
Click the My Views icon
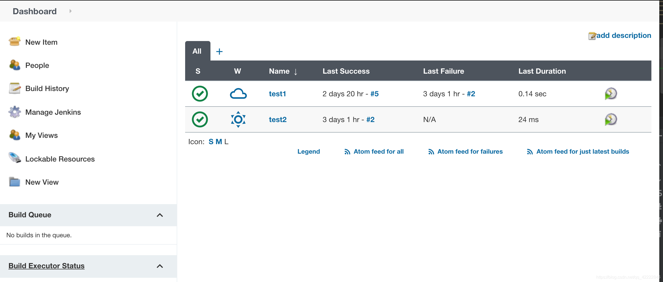coord(15,135)
